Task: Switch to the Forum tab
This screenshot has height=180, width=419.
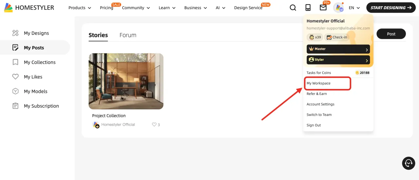Action: 128,35
